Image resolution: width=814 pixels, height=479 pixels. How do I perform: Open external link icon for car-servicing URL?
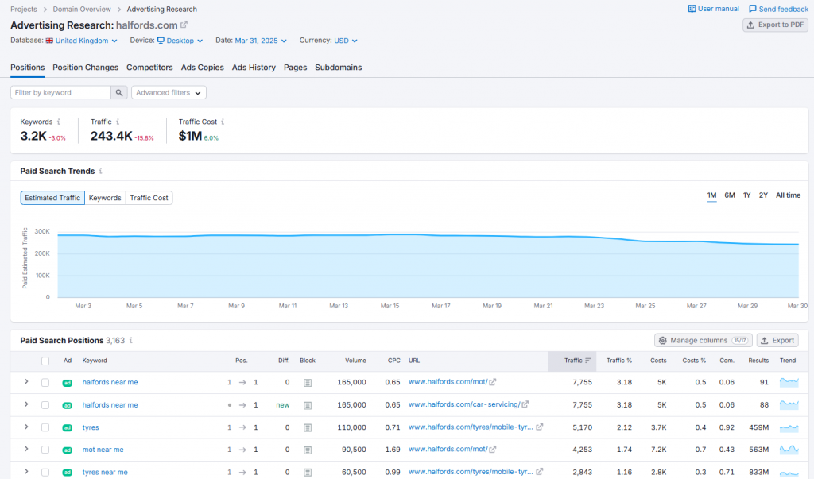click(x=525, y=405)
